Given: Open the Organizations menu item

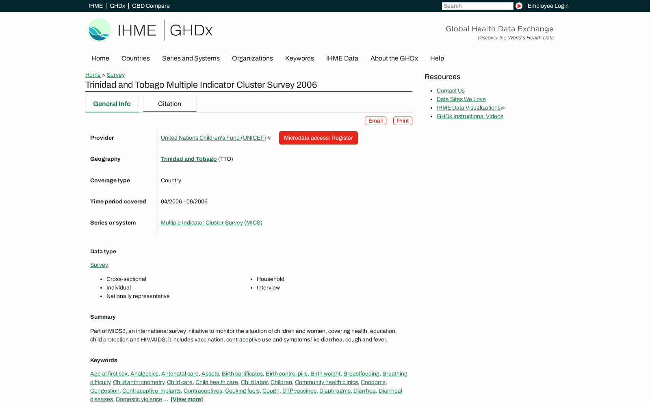Looking at the screenshot, I should (252, 58).
